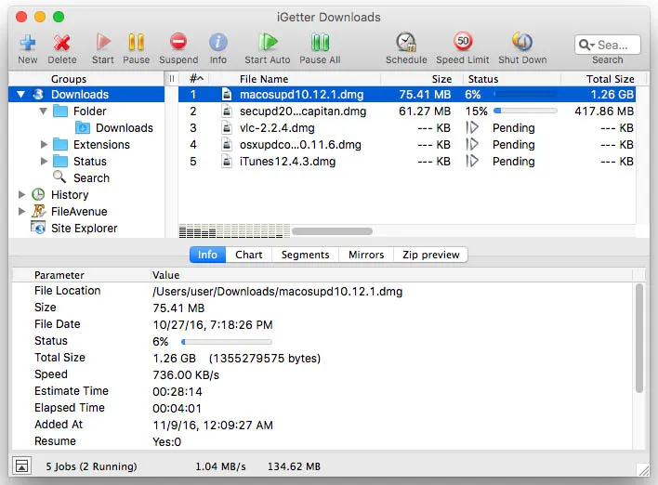Click the Search input field

pyautogui.click(x=613, y=45)
